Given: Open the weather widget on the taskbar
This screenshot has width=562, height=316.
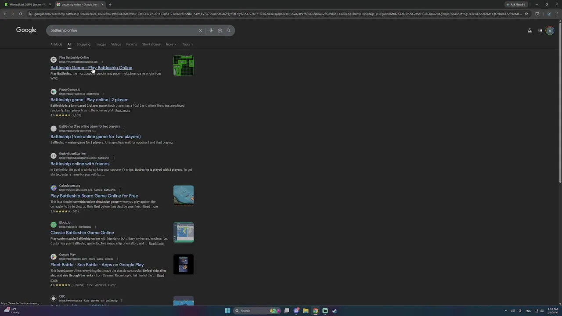Looking at the screenshot, I should [12, 311].
